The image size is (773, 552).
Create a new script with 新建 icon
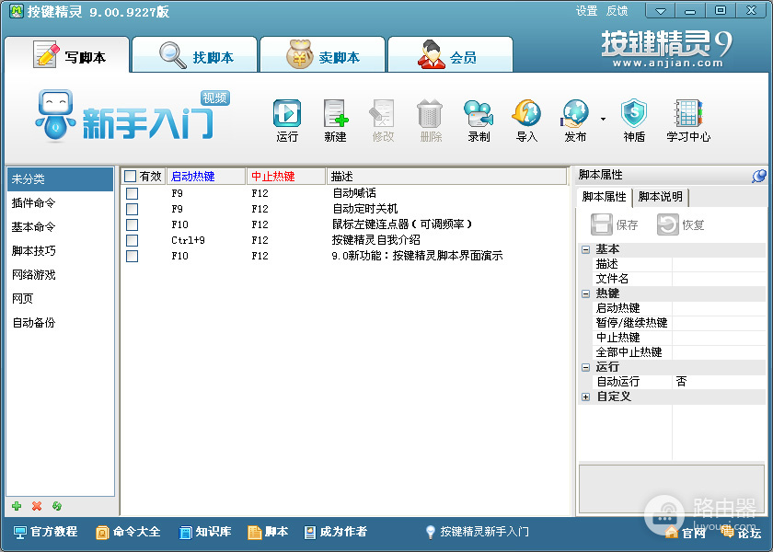tap(335, 121)
